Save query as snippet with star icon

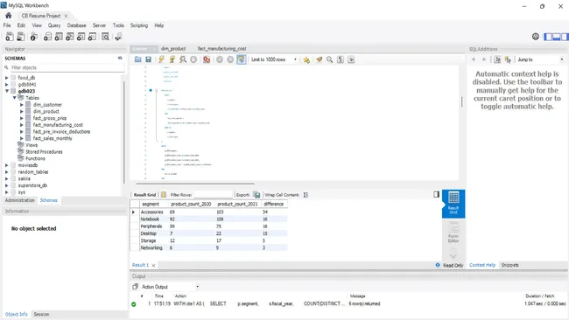click(x=306, y=59)
